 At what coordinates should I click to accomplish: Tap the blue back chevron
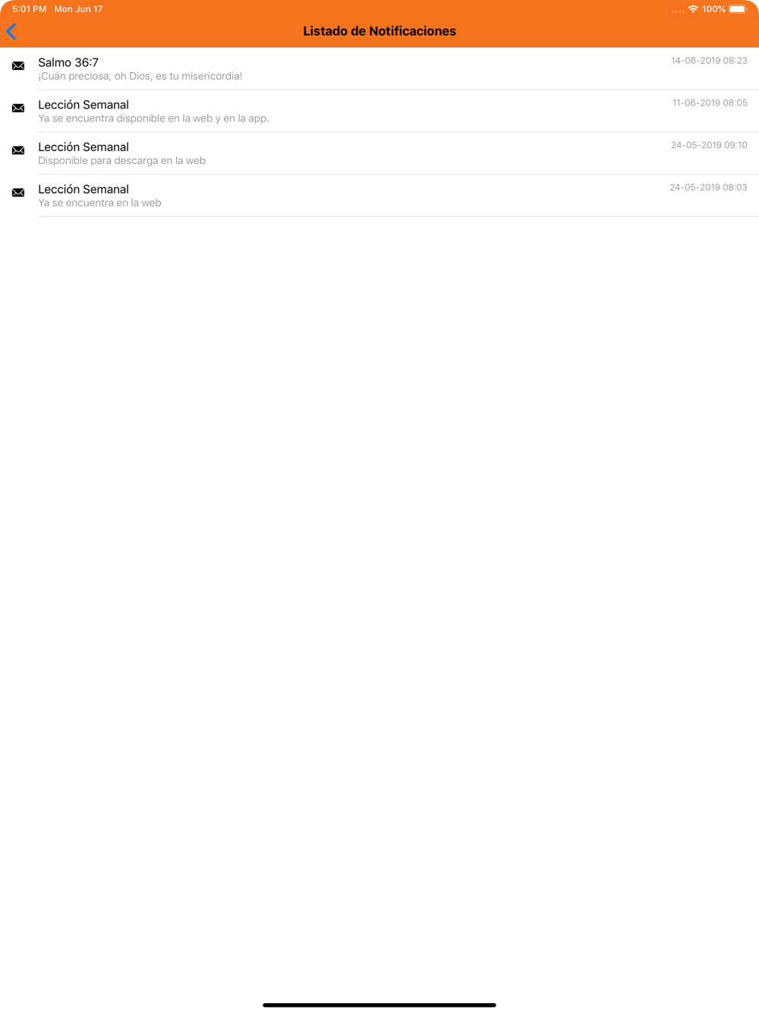pyautogui.click(x=11, y=32)
